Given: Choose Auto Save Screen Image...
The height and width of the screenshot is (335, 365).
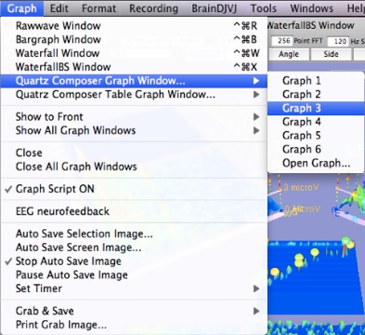Looking at the screenshot, I should (135, 248).
